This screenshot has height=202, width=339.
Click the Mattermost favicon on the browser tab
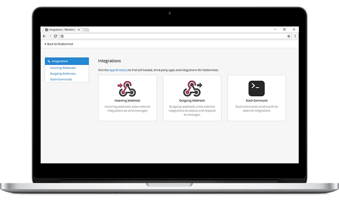[x=46, y=29]
